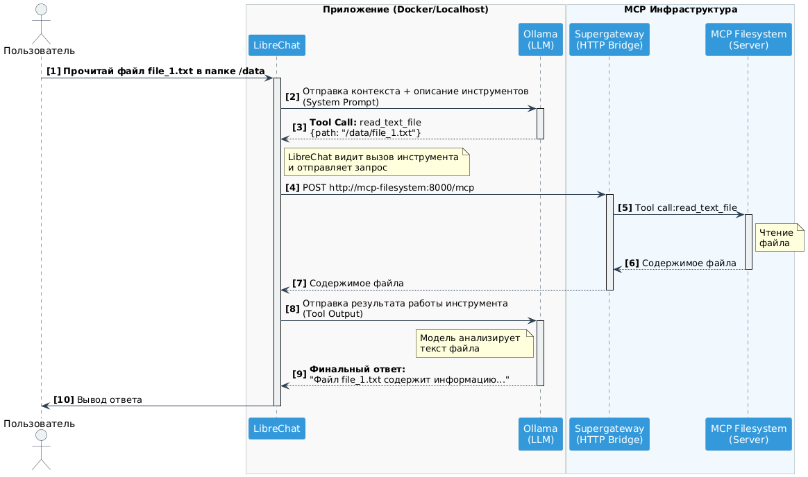Click the bottom Supergateway (HTTP Bridge) box
Image resolution: width=808 pixels, height=477 pixels.
point(609,433)
